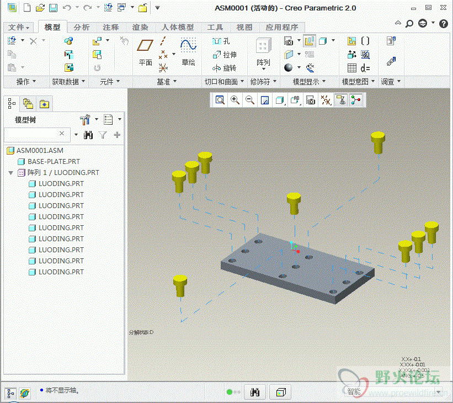Search the model tree with binoculars icon

(x=88, y=135)
